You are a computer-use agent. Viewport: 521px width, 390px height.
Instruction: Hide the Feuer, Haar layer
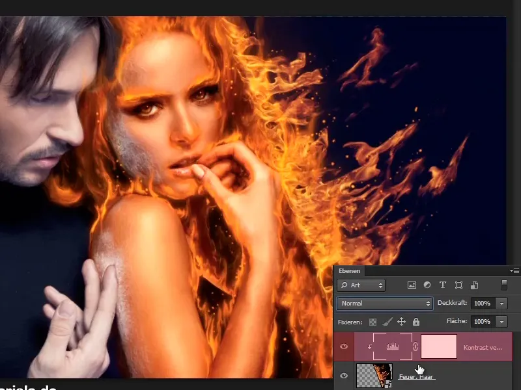(x=344, y=376)
